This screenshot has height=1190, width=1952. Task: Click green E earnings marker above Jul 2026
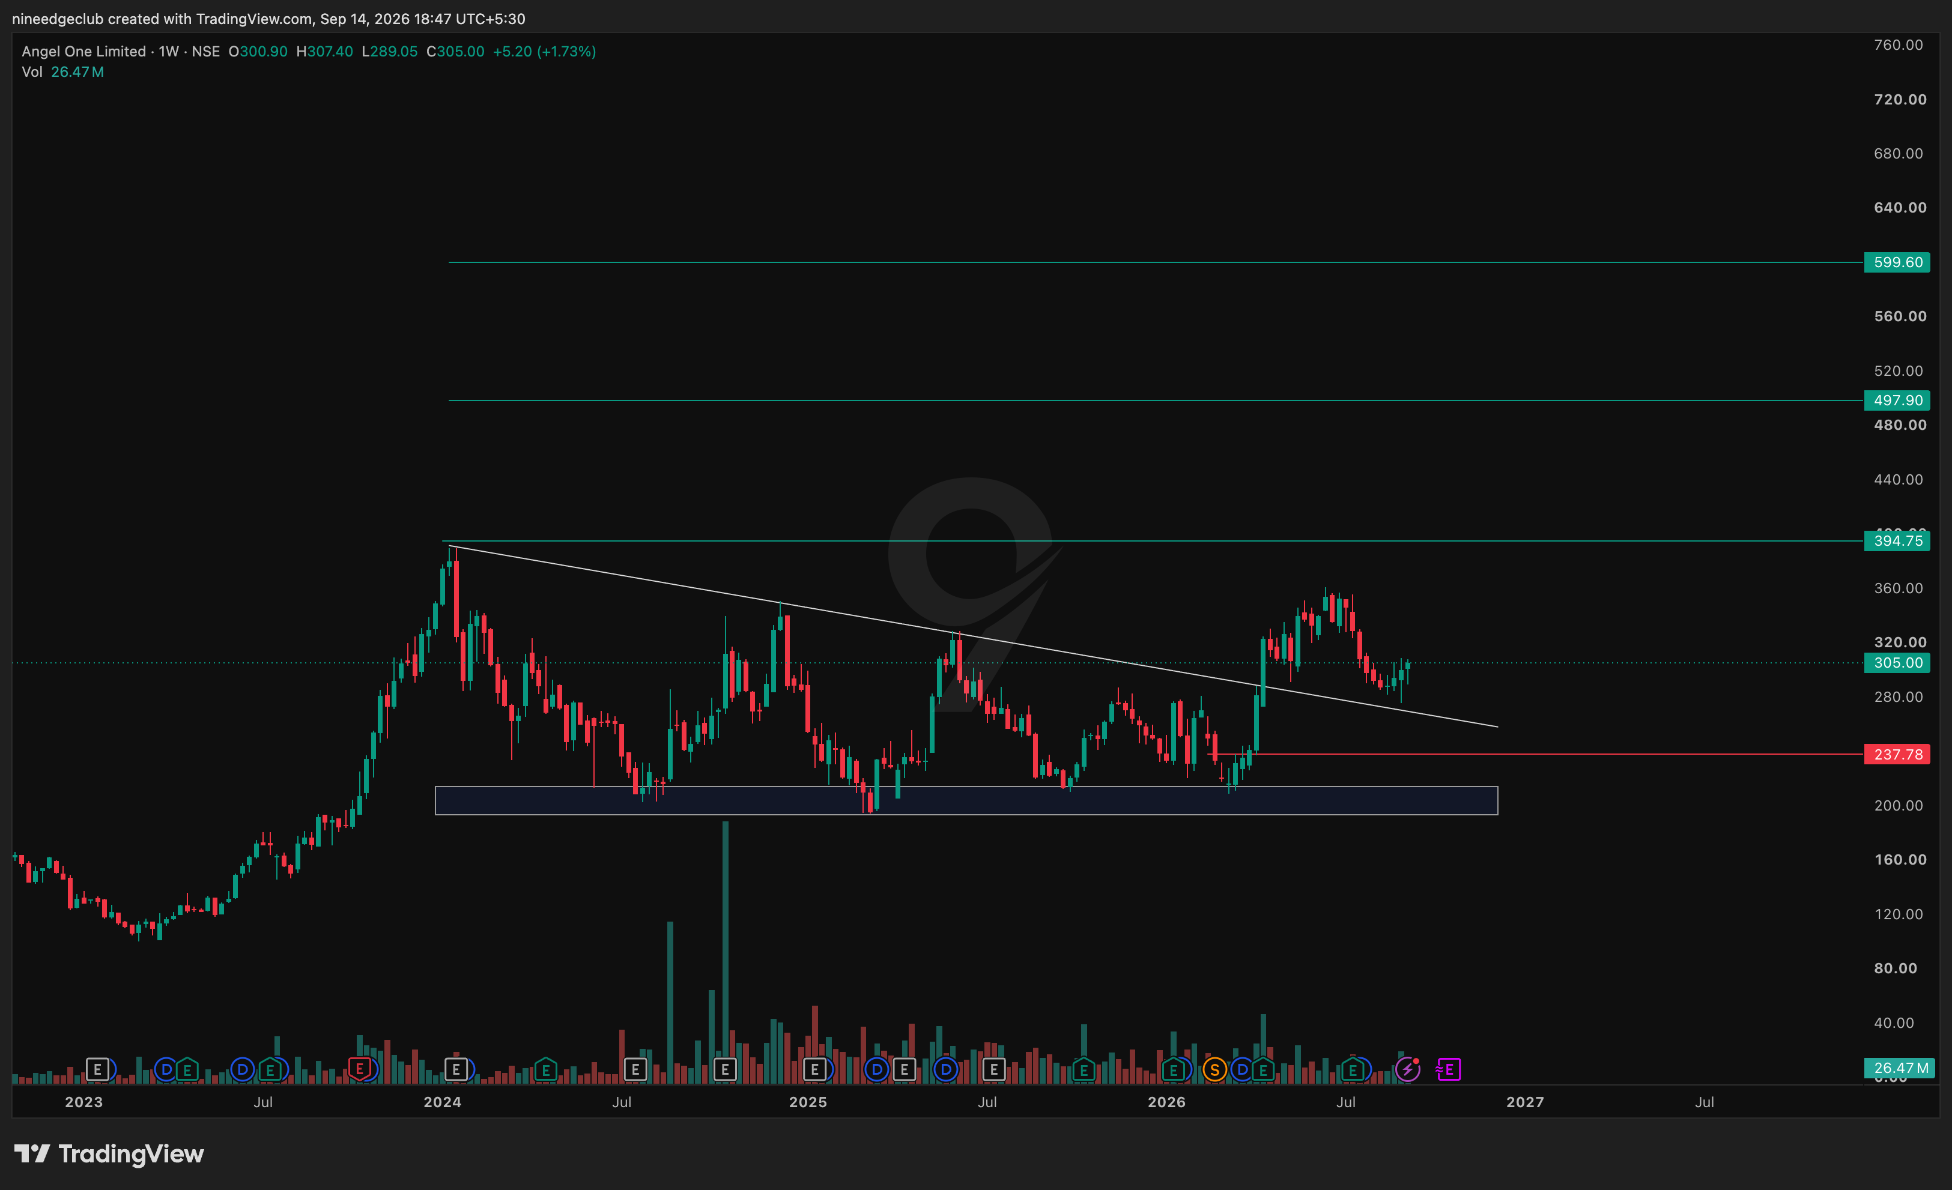[x=1353, y=1071]
